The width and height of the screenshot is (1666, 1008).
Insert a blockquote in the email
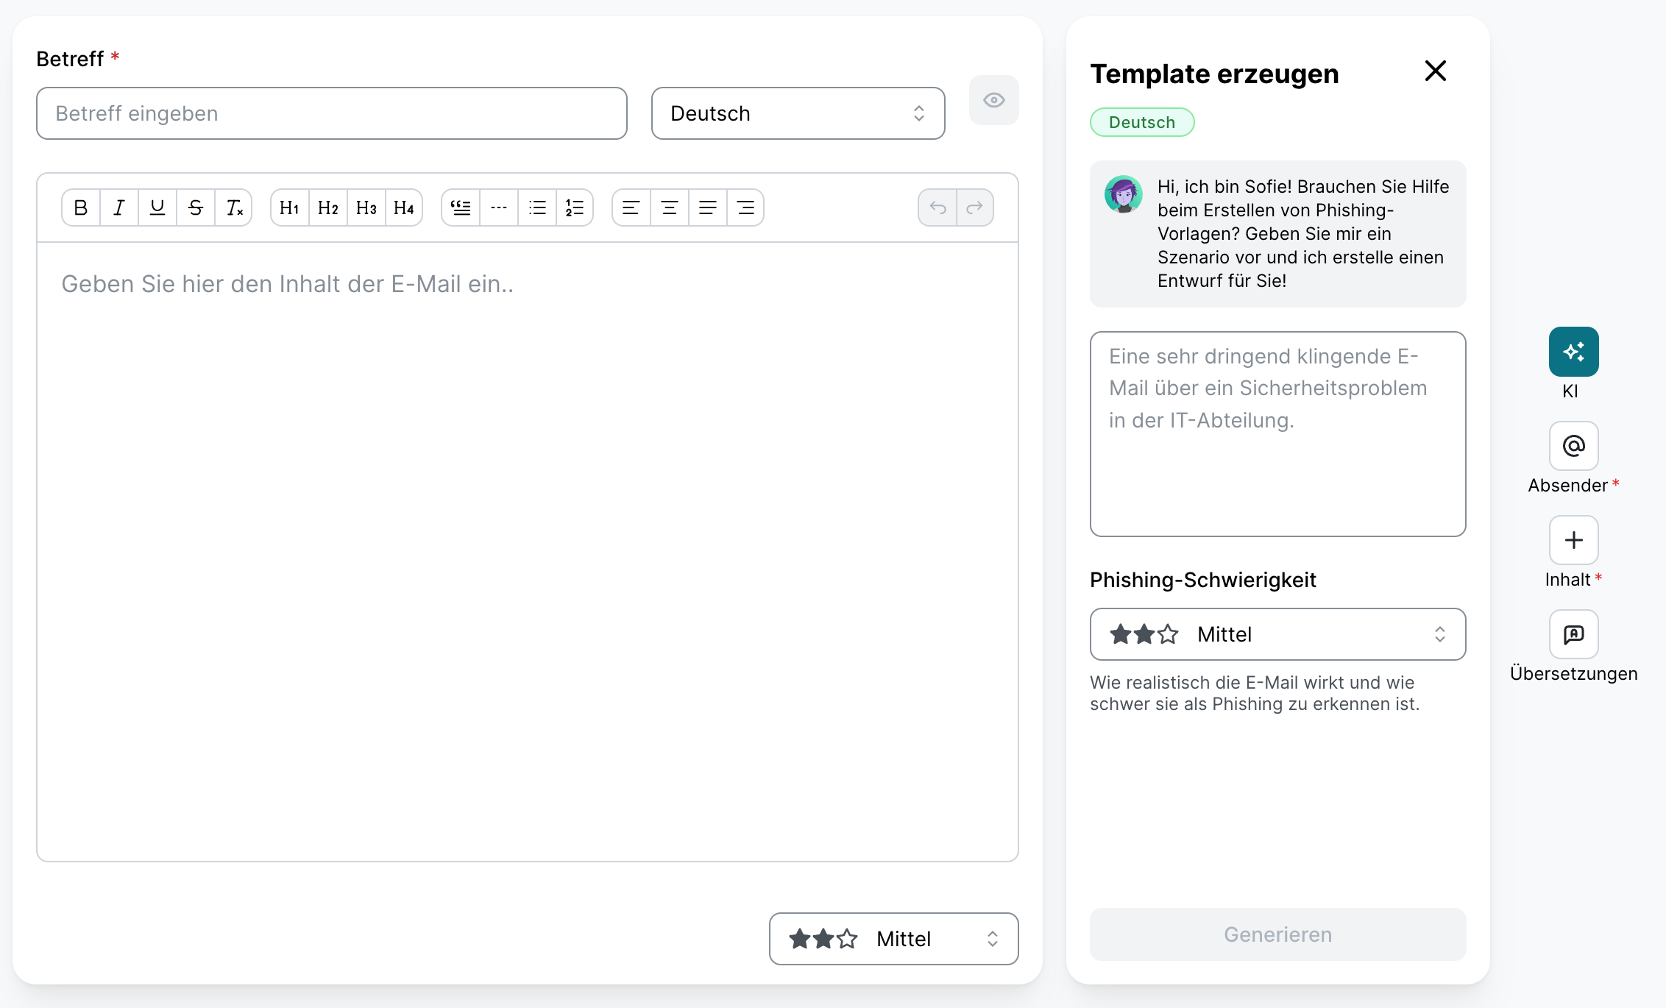(x=461, y=207)
